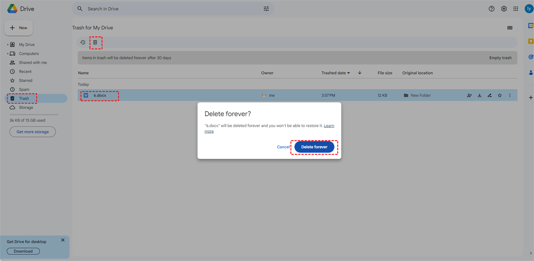Click the Empty trash button
Viewport: 534px width, 261px height.
500,58
